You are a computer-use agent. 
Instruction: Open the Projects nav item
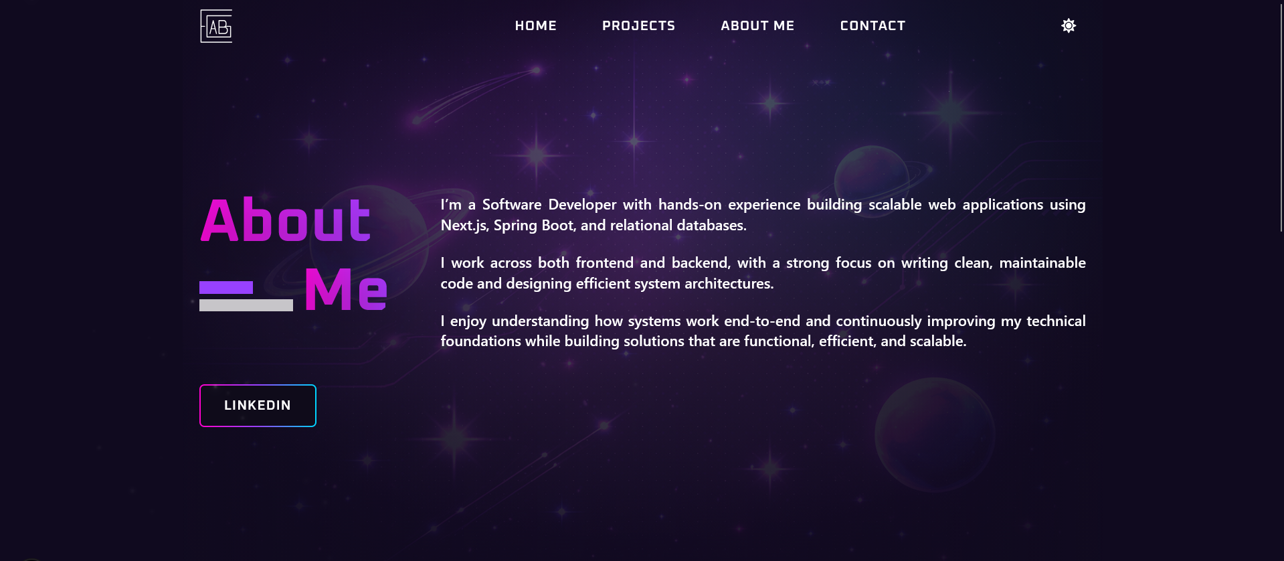point(638,25)
